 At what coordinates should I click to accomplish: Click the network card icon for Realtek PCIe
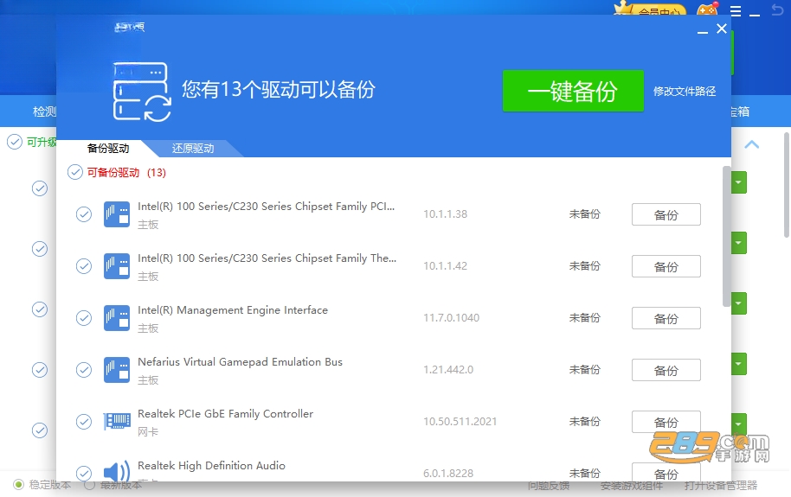tap(117, 421)
